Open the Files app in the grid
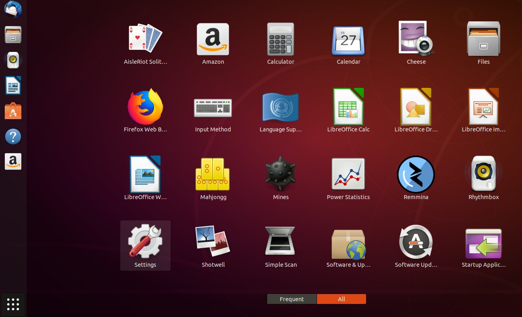522x317 pixels. point(484,43)
